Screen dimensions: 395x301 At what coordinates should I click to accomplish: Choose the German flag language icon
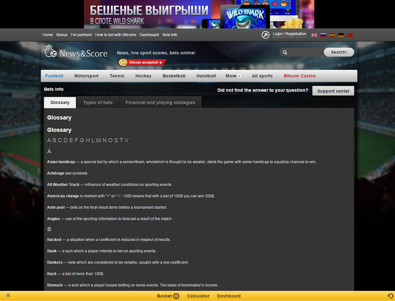coord(341,35)
